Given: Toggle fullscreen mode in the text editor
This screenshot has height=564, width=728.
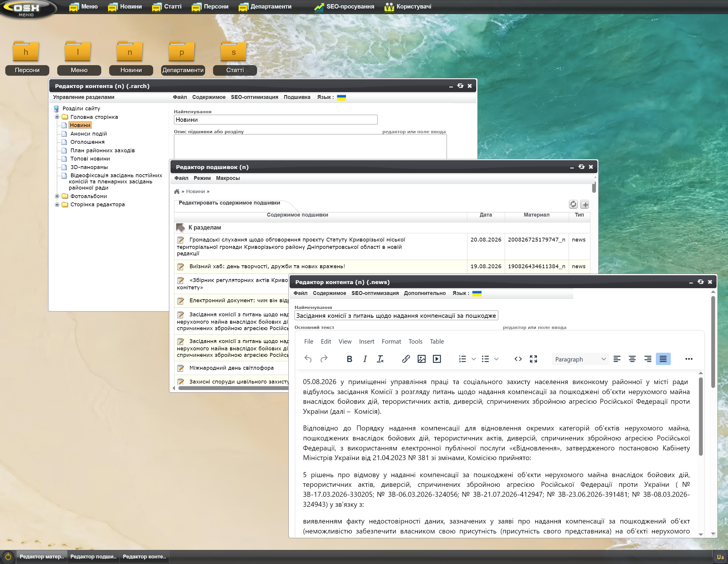Looking at the screenshot, I should click(x=533, y=359).
